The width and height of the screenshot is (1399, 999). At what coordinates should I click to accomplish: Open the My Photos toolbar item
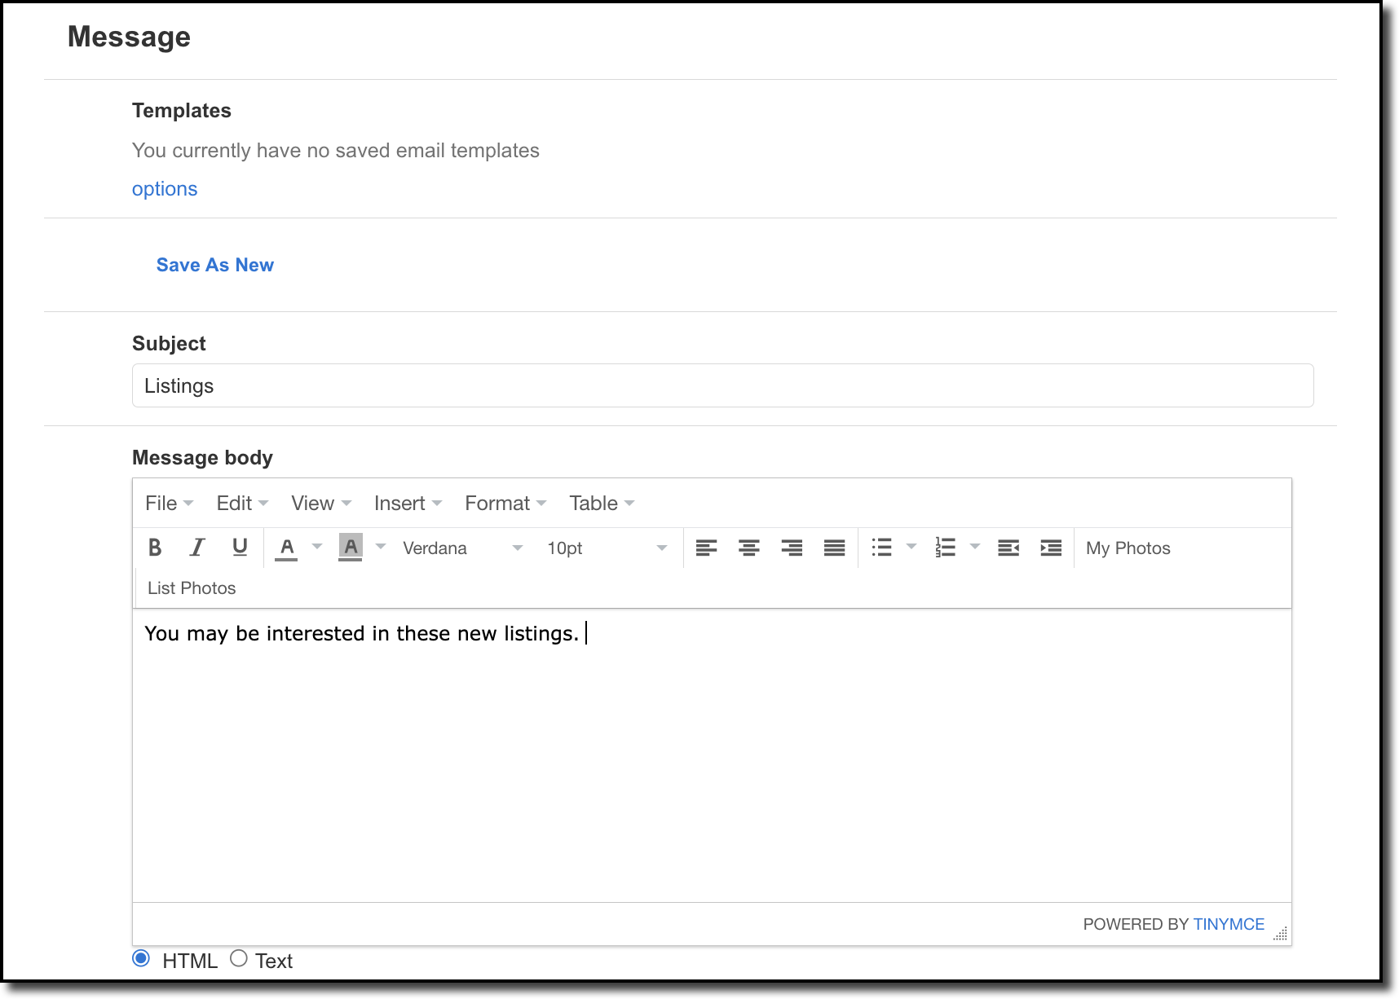pyautogui.click(x=1128, y=548)
